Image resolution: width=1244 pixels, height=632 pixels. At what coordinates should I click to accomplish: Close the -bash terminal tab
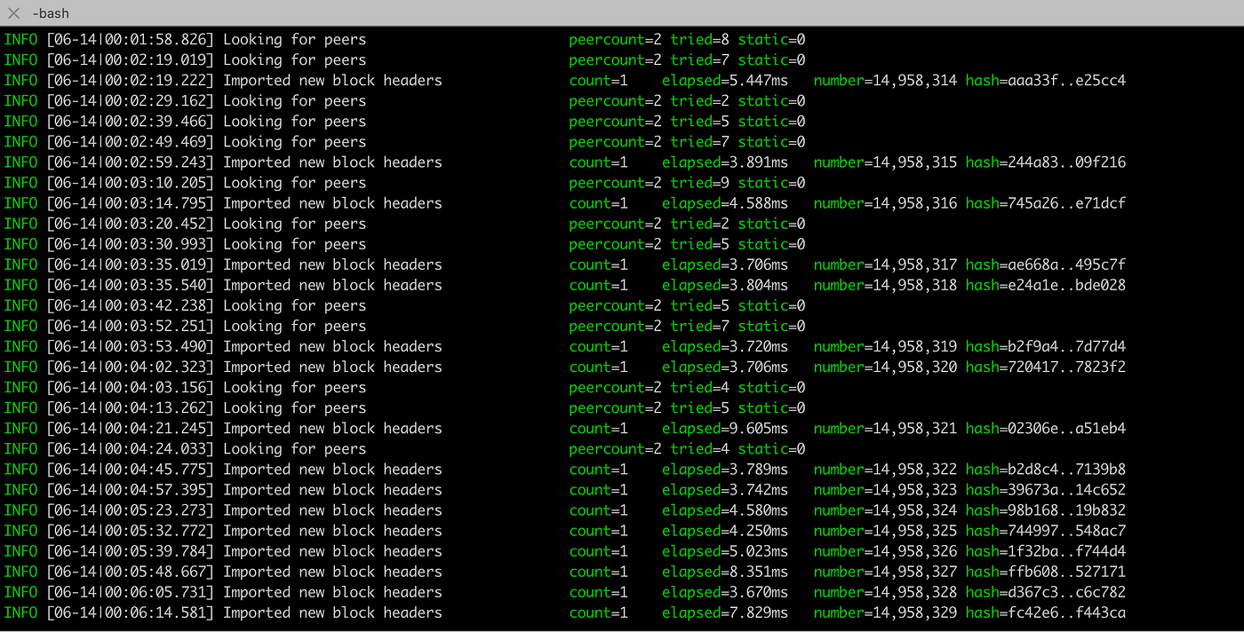point(13,12)
